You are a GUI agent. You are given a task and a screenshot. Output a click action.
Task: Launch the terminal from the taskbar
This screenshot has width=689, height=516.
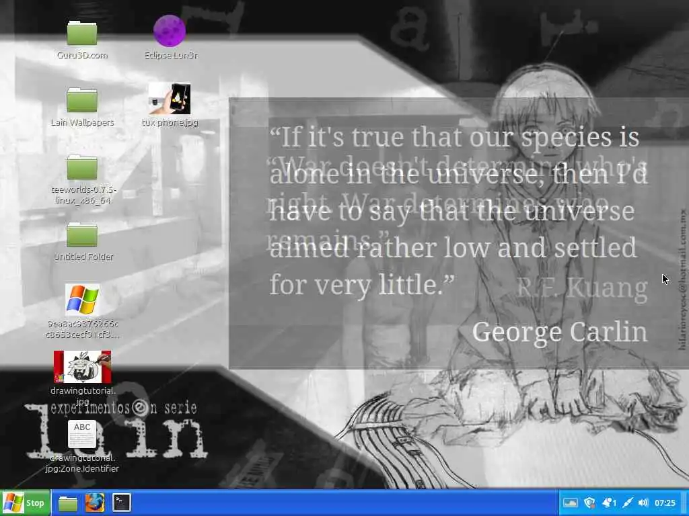[122, 503]
